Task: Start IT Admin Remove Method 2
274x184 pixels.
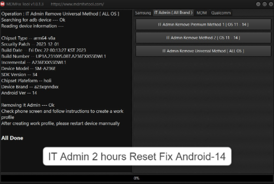Action: coord(203,38)
